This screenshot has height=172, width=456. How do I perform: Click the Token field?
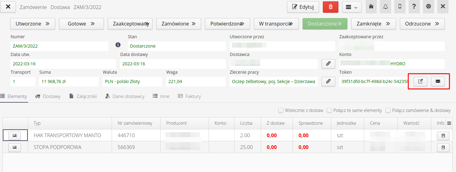[x=374, y=81]
